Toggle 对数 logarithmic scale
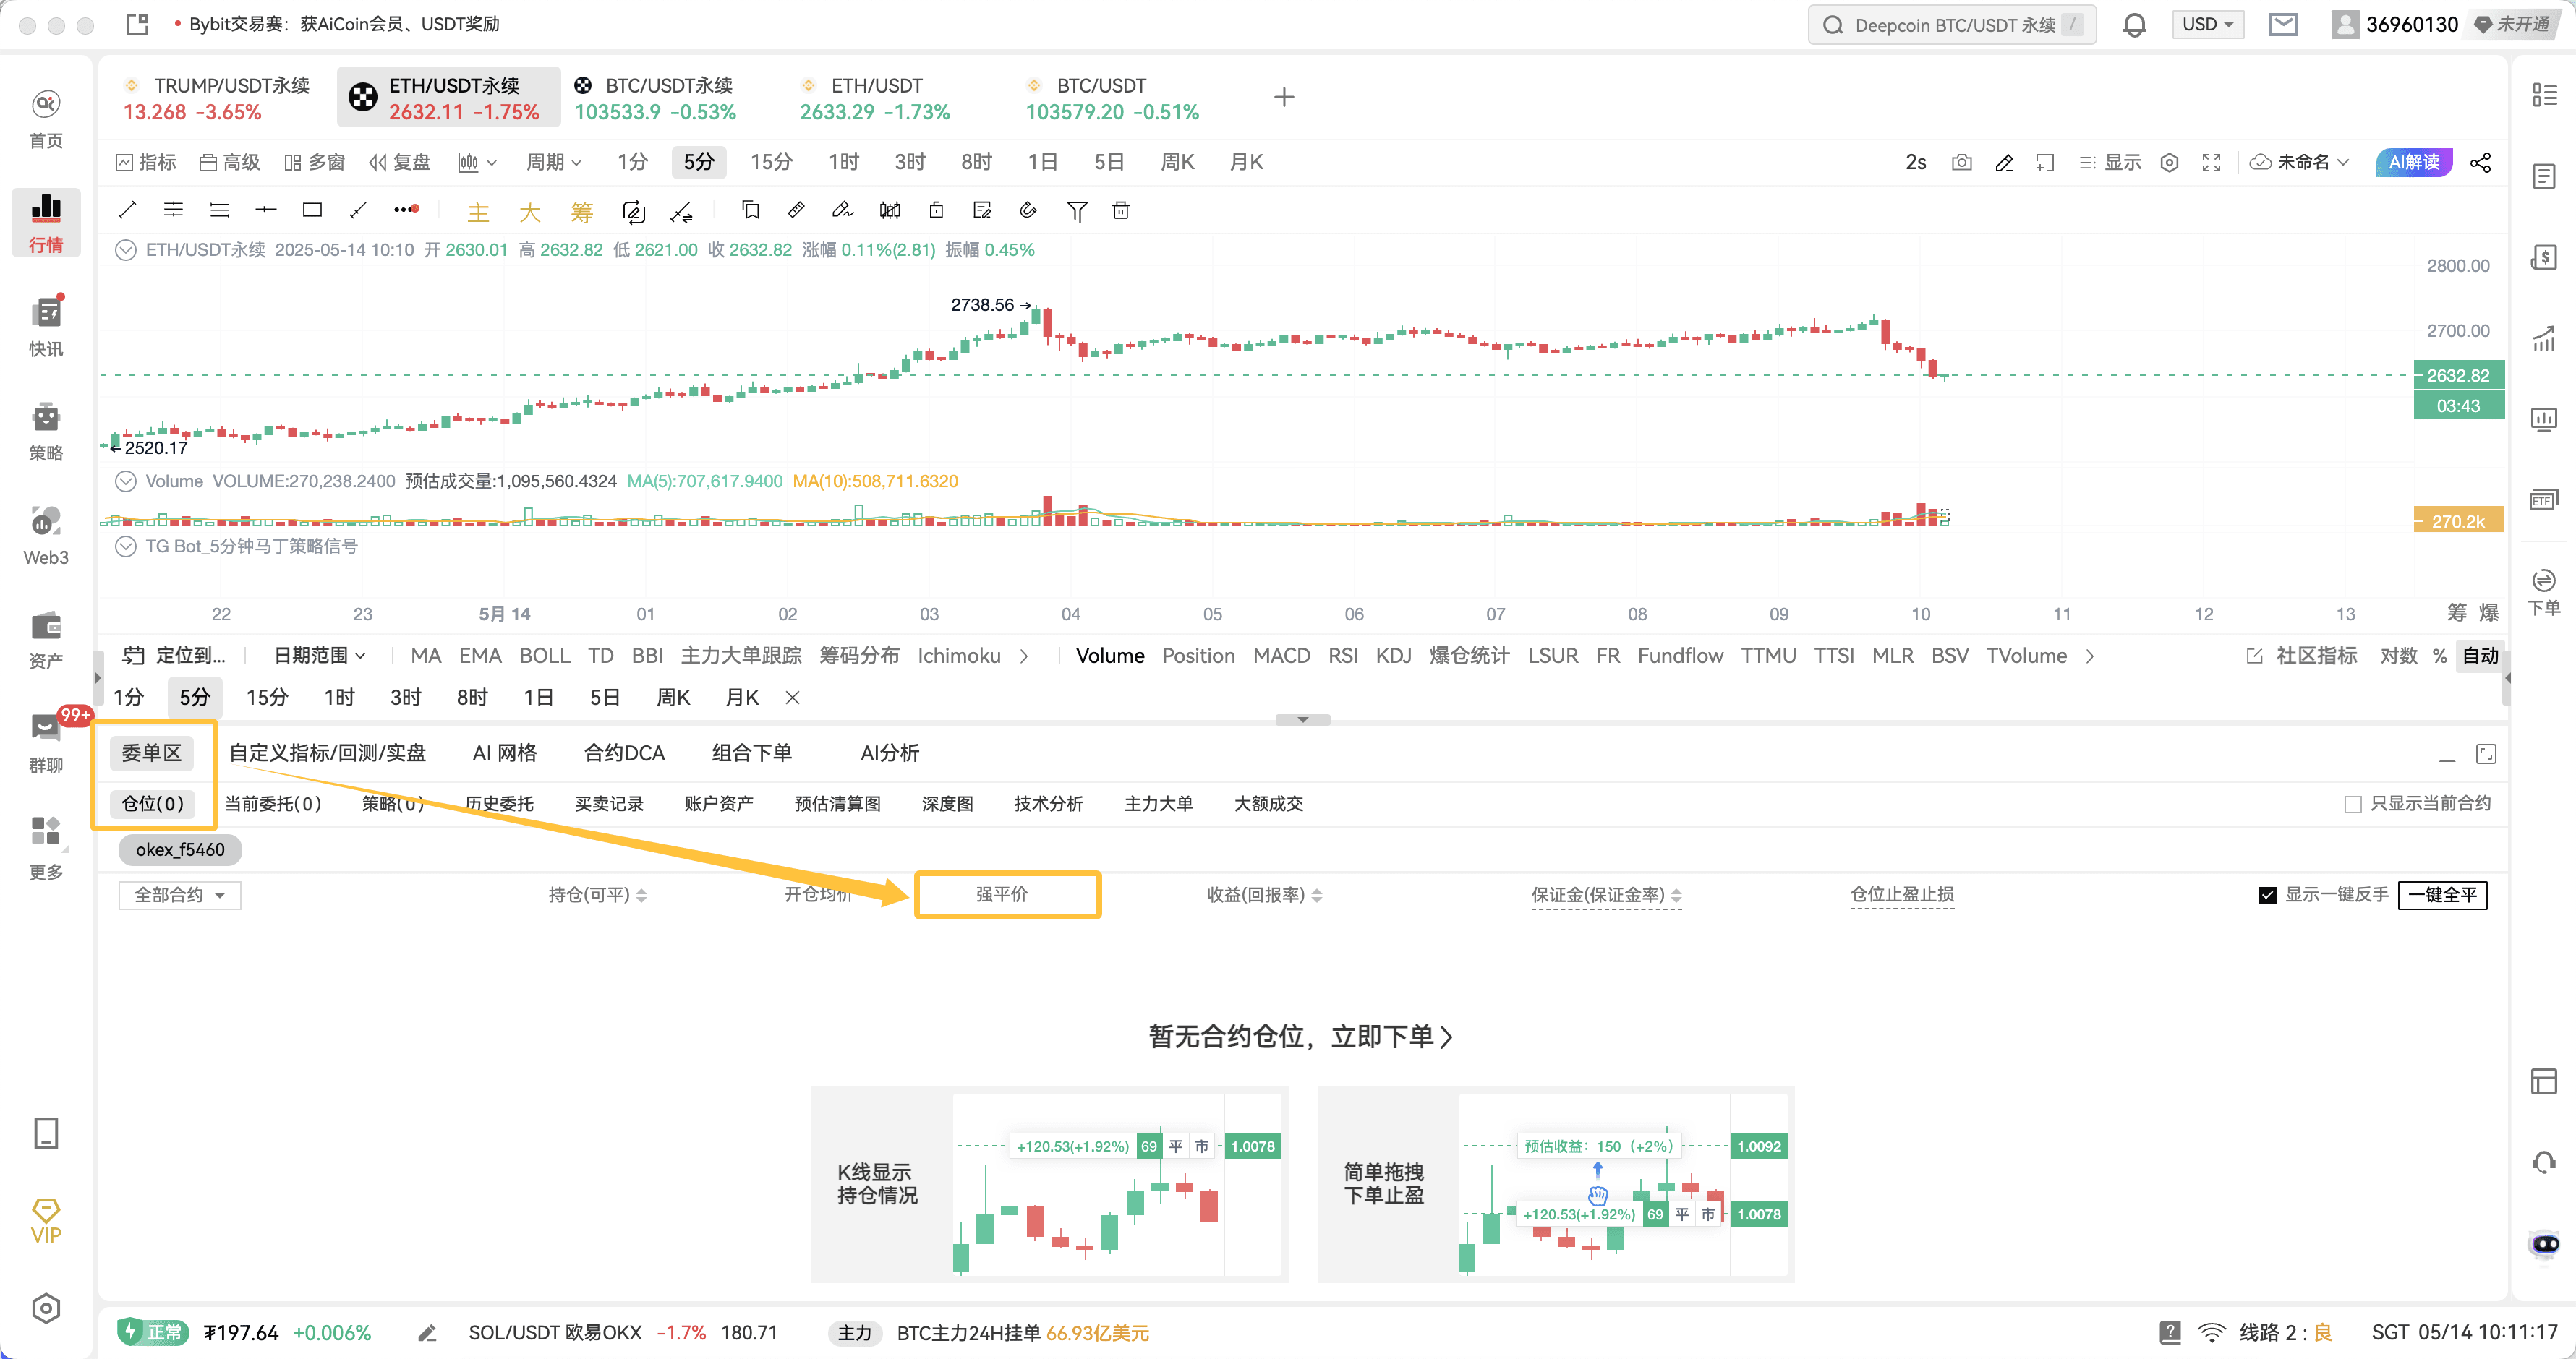Image resolution: width=2576 pixels, height=1359 pixels. pos(2398,656)
